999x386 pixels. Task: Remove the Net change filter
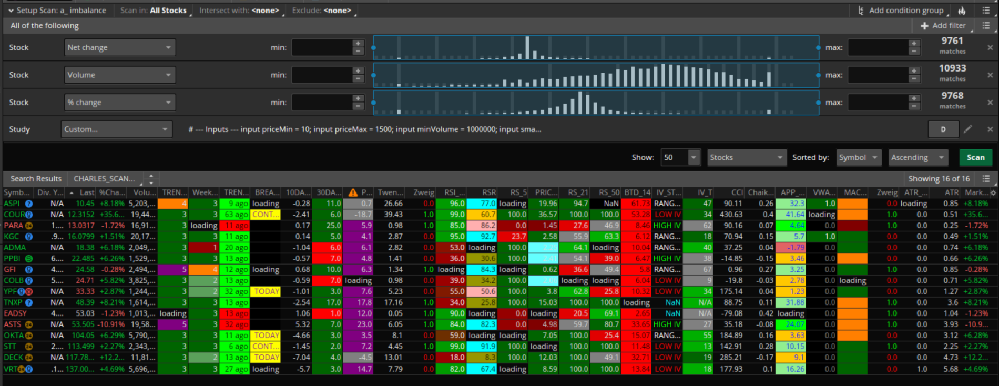990,47
